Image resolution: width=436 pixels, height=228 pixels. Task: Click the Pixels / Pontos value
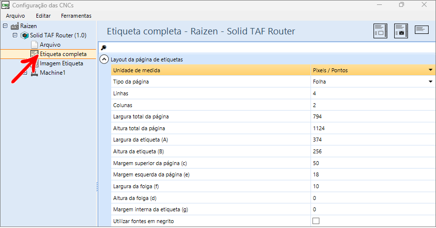(330, 70)
